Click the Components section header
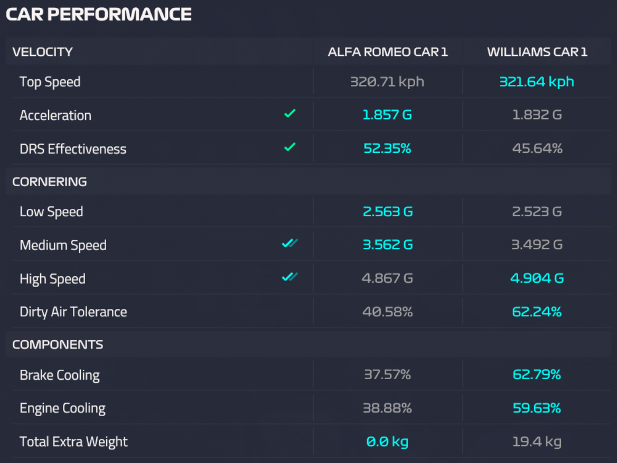Screen dimensions: 617x463 coord(58,344)
